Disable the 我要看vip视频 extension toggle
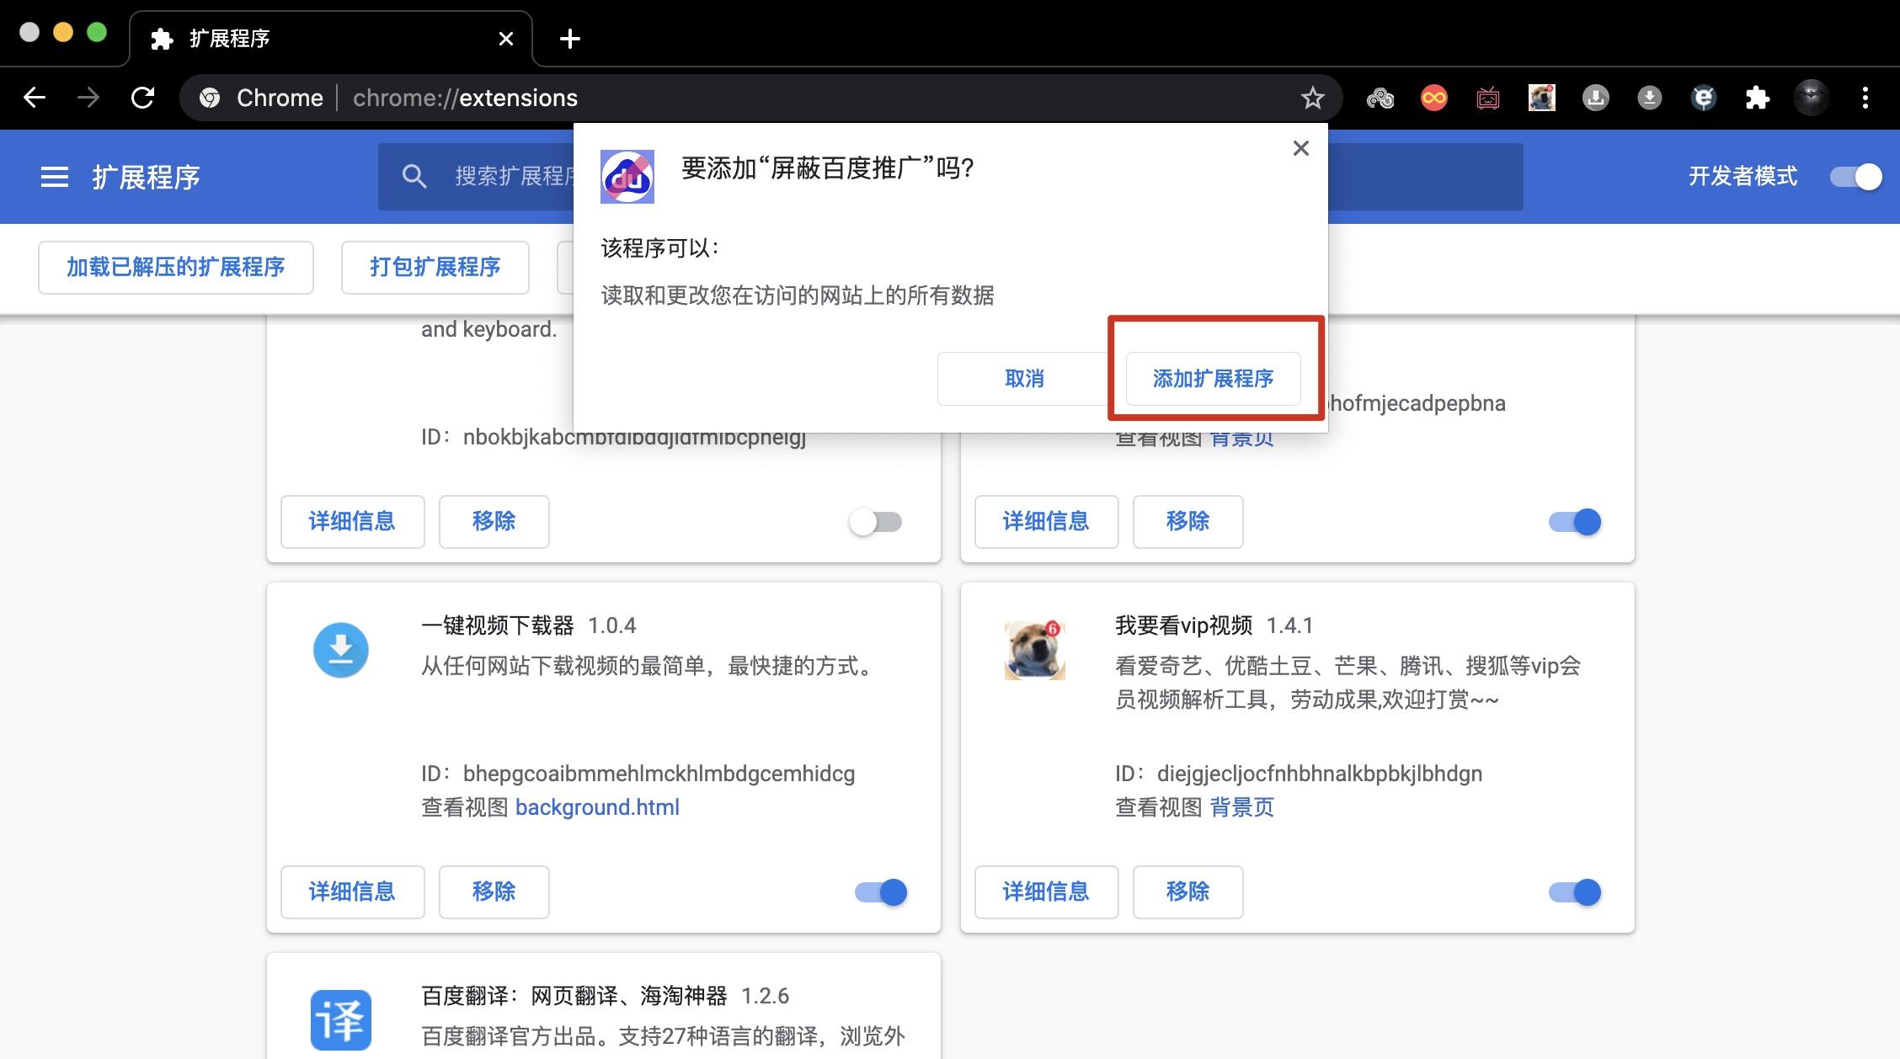 point(1575,892)
